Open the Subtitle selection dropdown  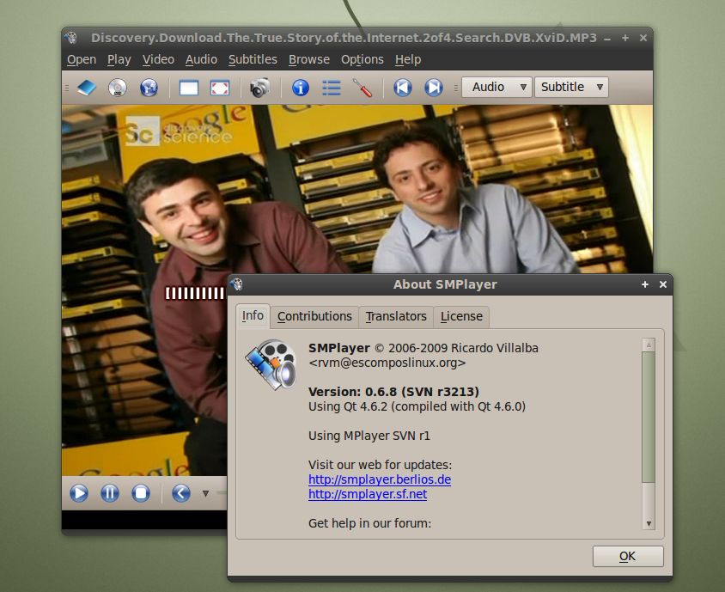571,86
